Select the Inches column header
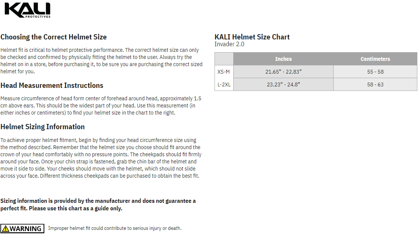The image size is (420, 234). (283, 59)
